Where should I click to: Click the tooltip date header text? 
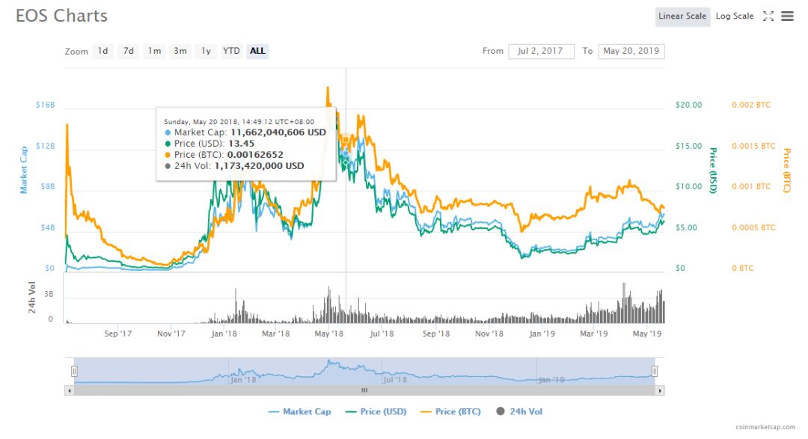click(239, 122)
